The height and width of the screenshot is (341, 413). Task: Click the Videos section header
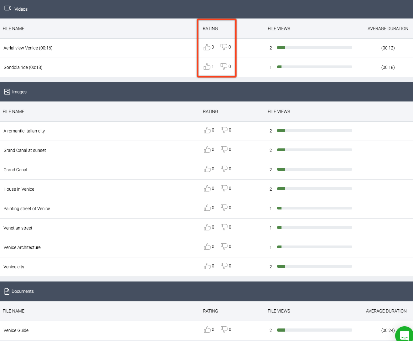(21, 9)
